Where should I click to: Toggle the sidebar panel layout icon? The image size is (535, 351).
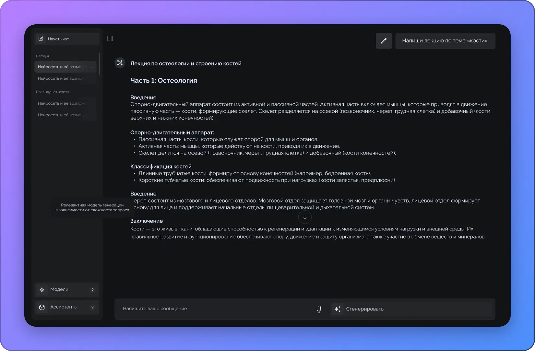110,39
